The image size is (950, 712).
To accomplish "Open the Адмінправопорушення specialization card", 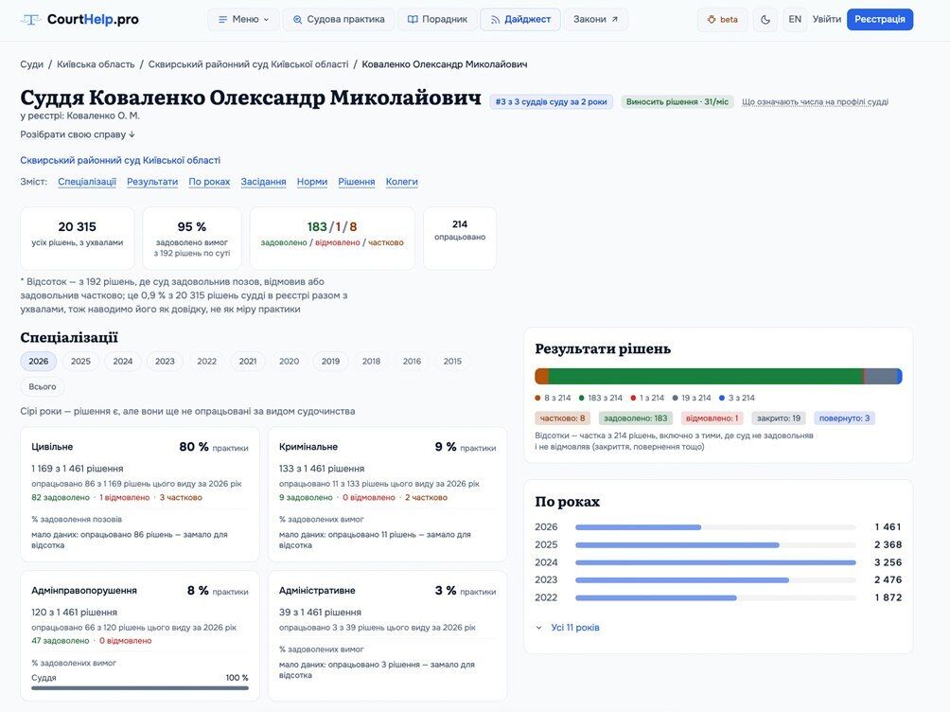I will tap(140, 636).
